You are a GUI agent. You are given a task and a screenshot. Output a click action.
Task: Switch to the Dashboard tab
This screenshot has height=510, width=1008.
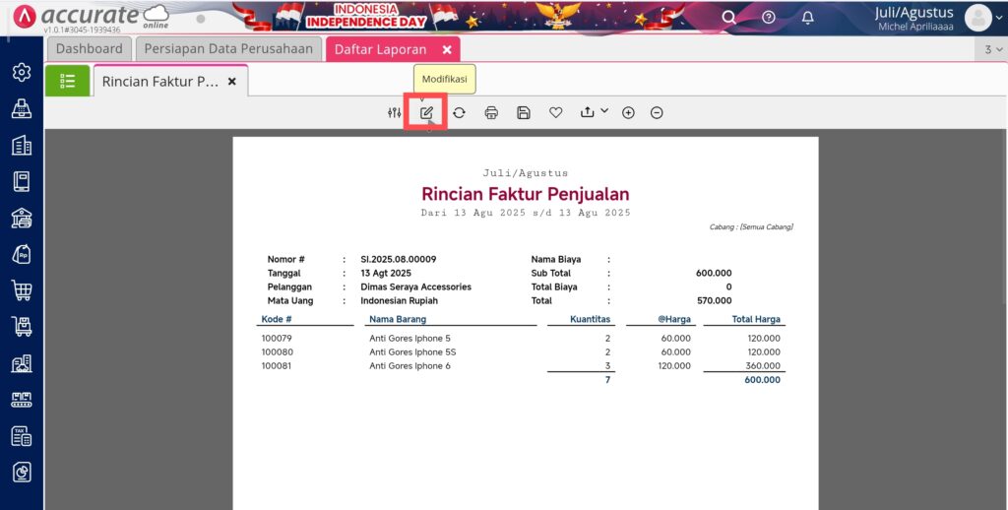(x=89, y=49)
